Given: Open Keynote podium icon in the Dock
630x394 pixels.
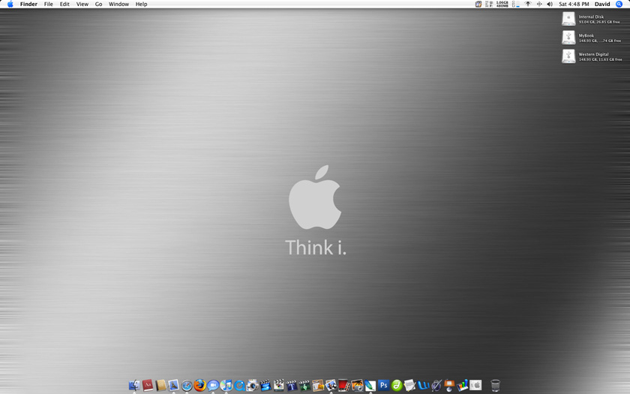Looking at the screenshot, I should coord(449,386).
